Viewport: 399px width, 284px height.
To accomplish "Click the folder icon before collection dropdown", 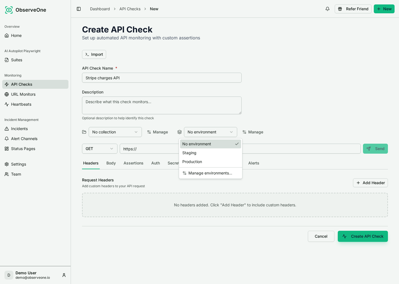I will pos(84,132).
